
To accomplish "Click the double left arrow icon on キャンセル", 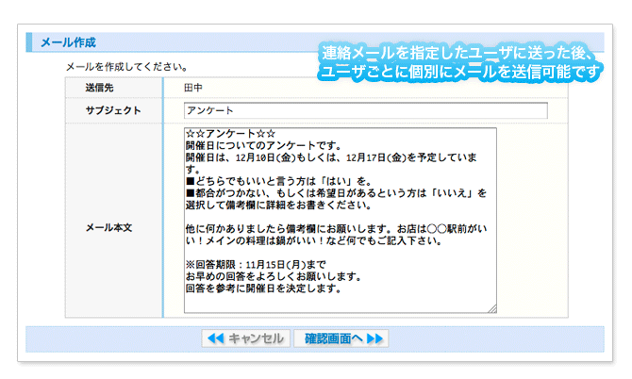I will (x=216, y=338).
